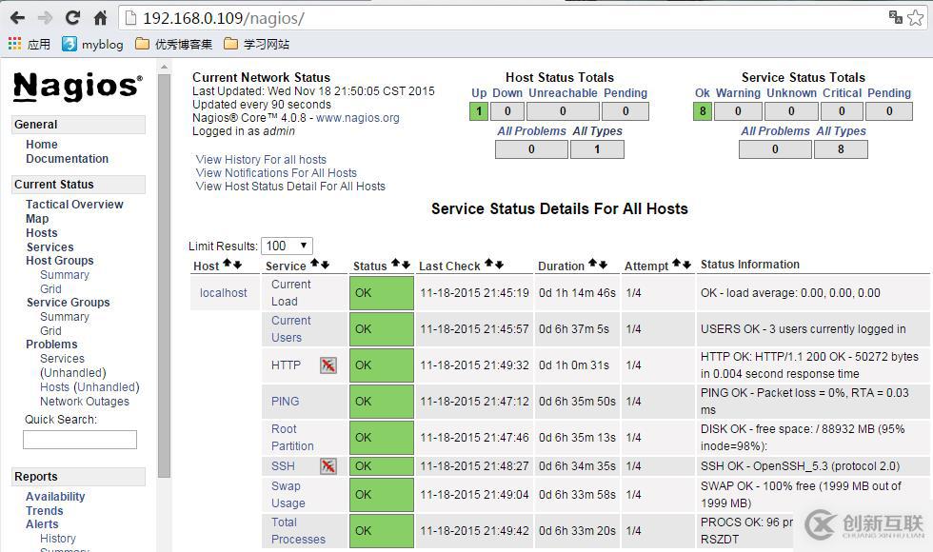This screenshot has height=552, width=933.
Task: Click Unreachable in Host Status Totals
Action: tap(563, 93)
